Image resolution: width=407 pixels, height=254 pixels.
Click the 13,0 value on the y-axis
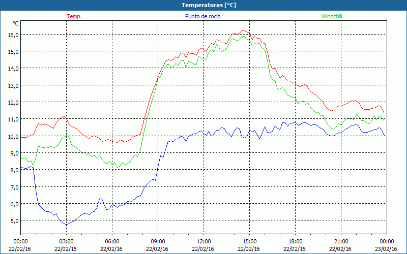pyautogui.click(x=13, y=86)
